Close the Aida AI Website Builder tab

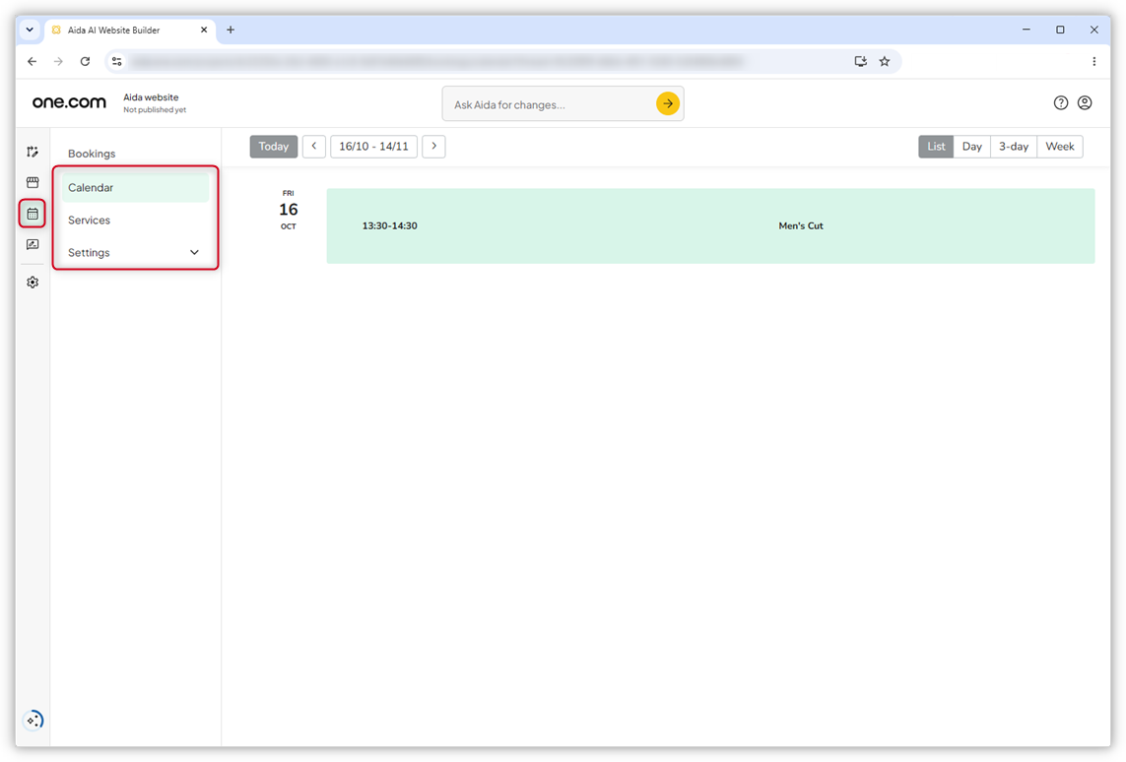tap(204, 30)
